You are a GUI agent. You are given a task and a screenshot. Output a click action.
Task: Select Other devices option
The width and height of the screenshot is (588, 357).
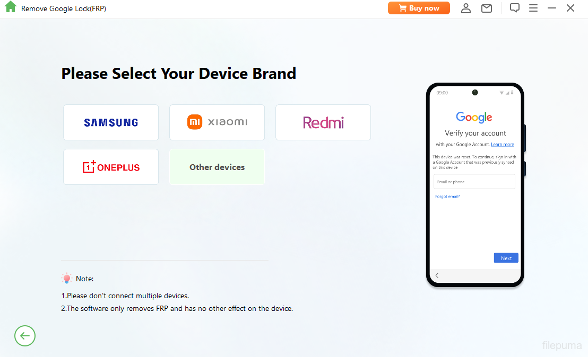217,167
